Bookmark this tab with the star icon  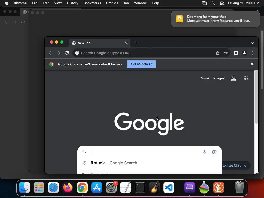click(226, 53)
